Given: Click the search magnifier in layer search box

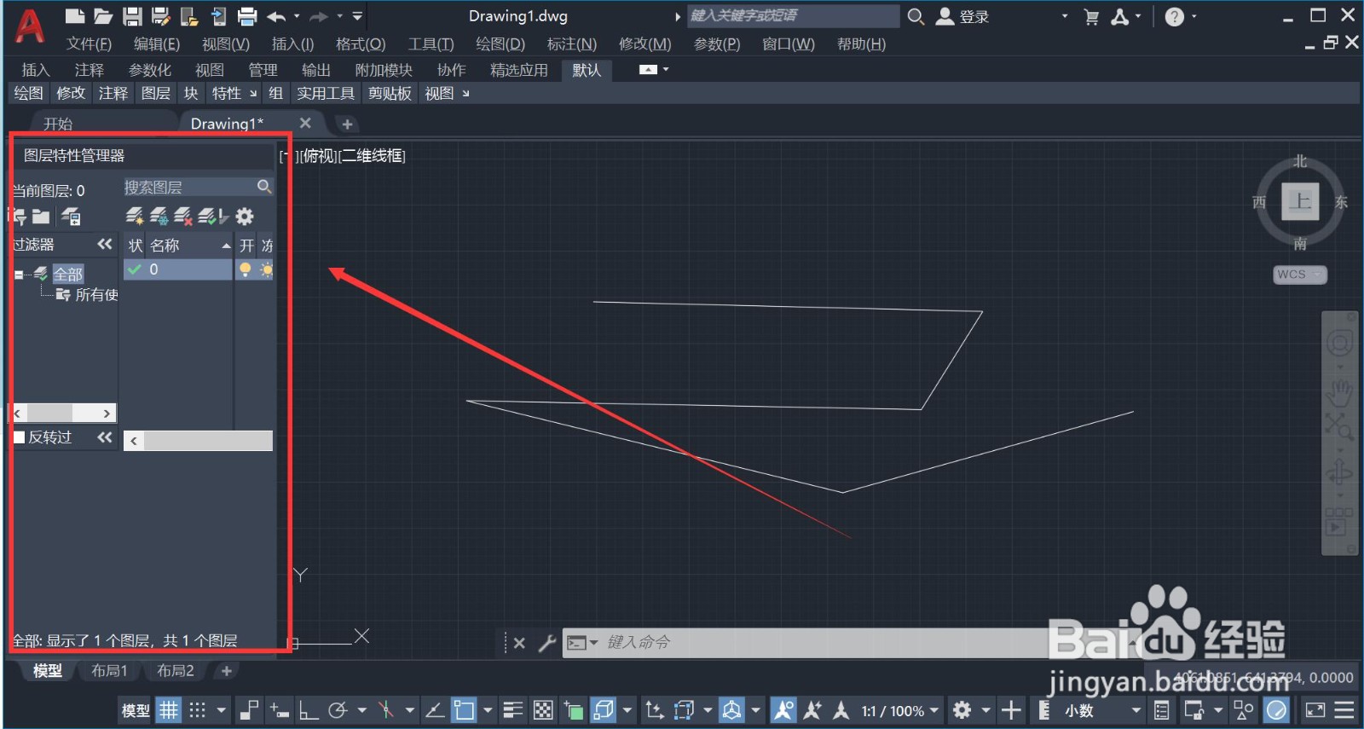Looking at the screenshot, I should coord(264,186).
